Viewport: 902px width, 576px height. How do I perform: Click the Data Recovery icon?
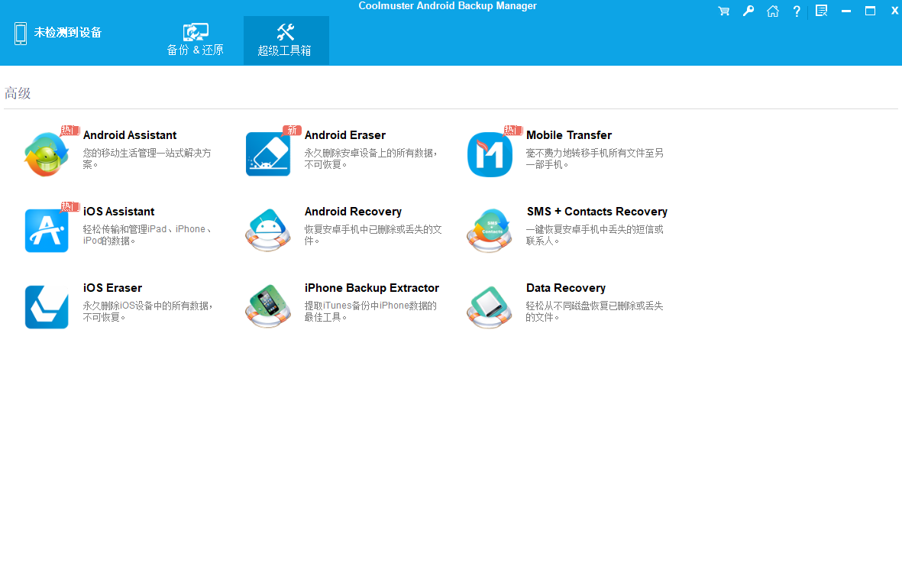click(490, 306)
